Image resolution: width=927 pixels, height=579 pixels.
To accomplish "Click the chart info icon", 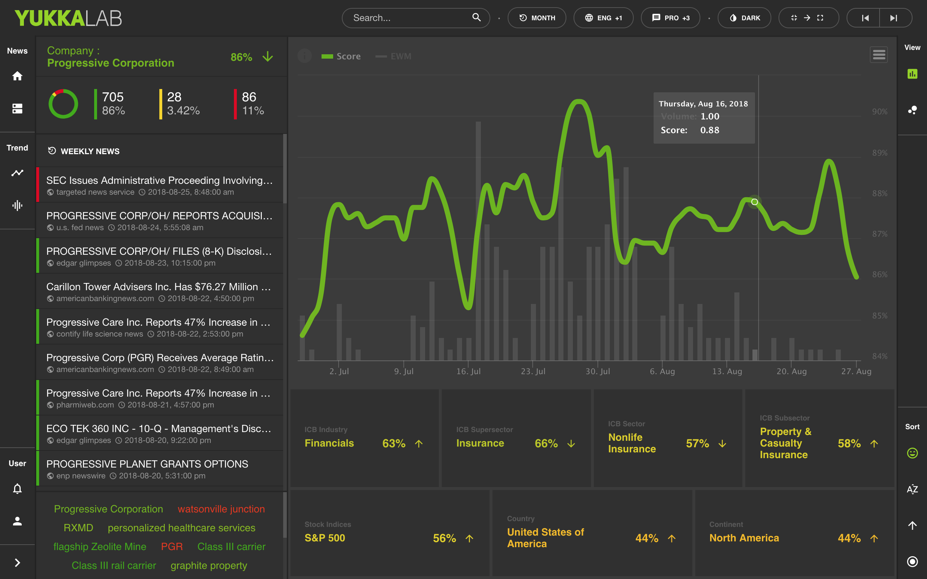I will [x=305, y=56].
